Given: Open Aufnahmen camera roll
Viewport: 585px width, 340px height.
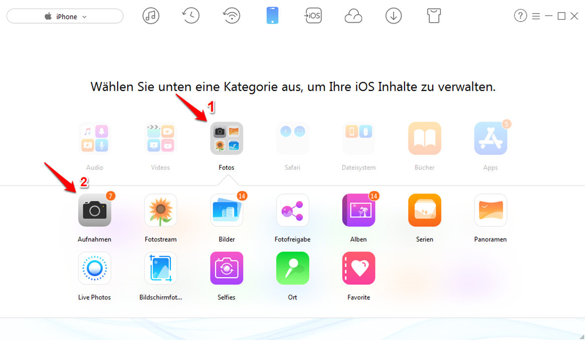Looking at the screenshot, I should 94,210.
